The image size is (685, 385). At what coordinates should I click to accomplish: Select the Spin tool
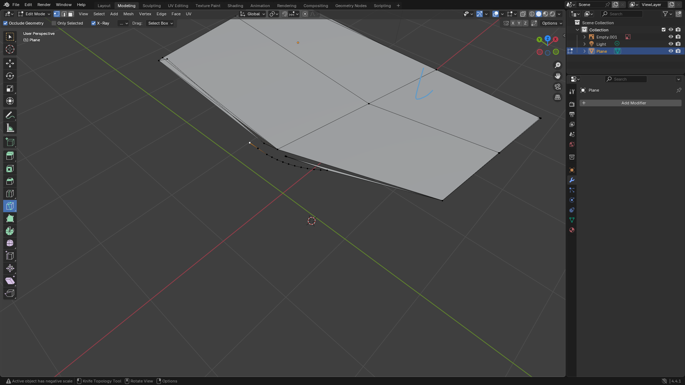[x=10, y=231]
